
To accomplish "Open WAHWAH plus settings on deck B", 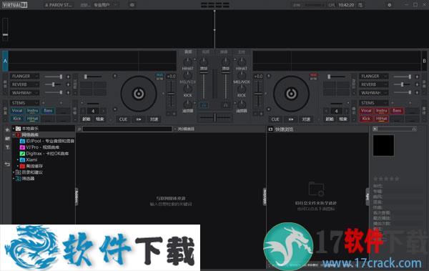I will pyautogui.click(x=418, y=92).
